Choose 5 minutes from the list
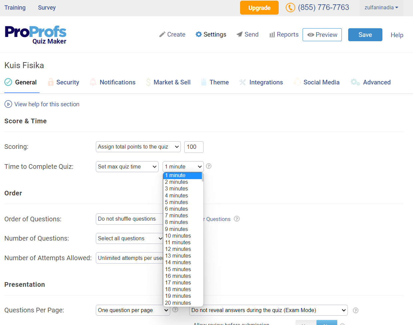 click(x=177, y=202)
